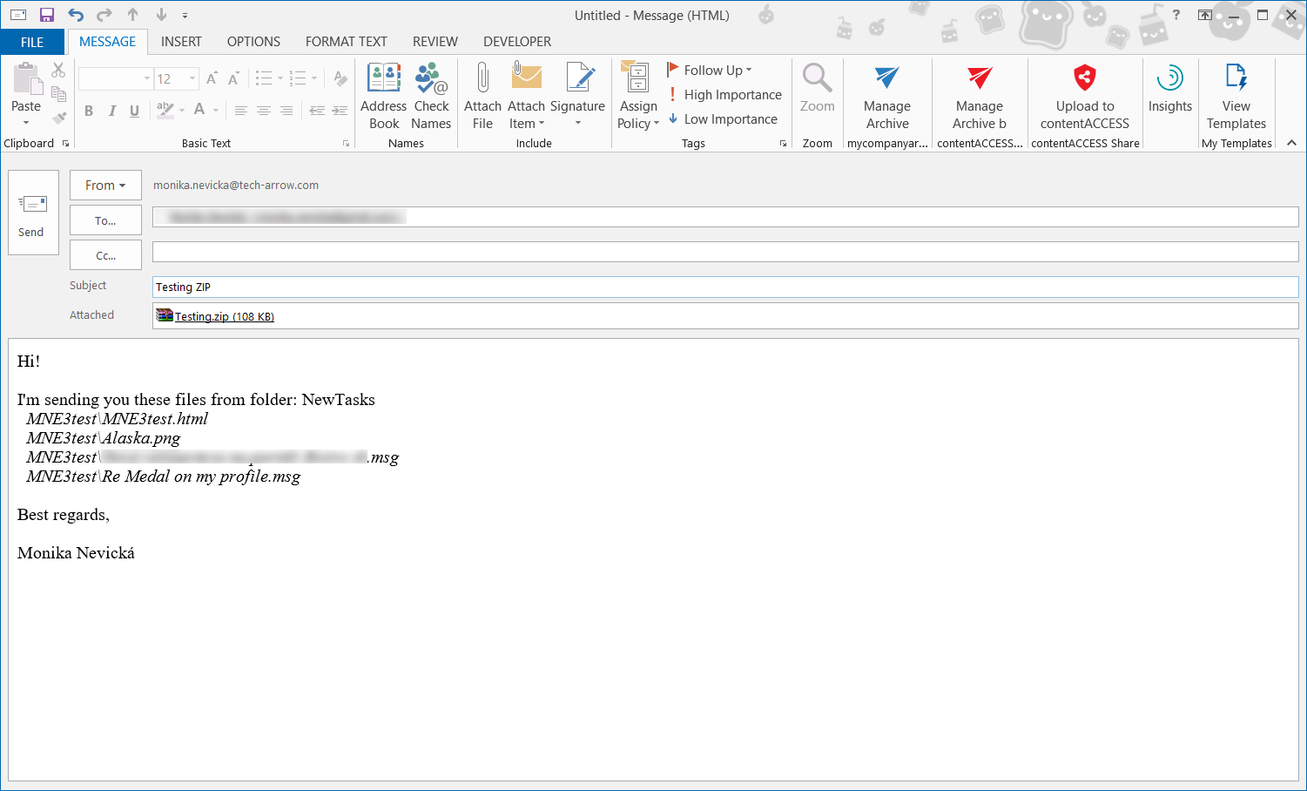Toggle High Importance tag
Viewport: 1307px width, 791px height.
click(x=724, y=95)
